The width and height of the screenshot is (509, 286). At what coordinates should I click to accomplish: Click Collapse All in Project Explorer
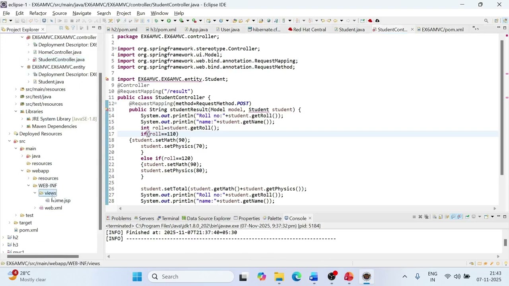tap(61, 28)
